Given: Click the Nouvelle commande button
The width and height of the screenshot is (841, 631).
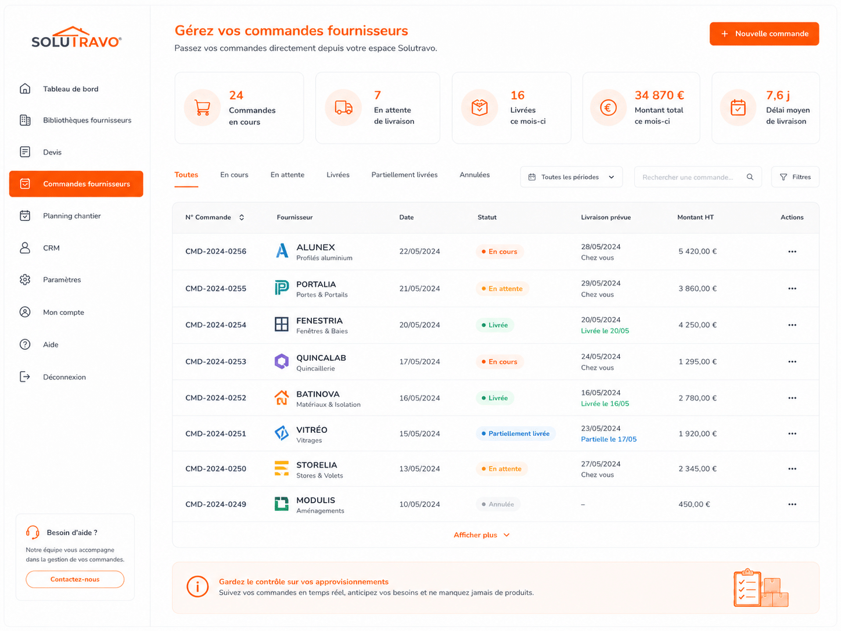Looking at the screenshot, I should (764, 34).
